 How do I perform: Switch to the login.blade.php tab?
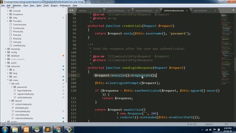pos(201,11)
